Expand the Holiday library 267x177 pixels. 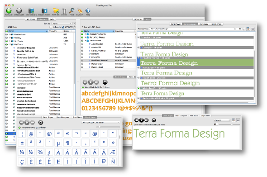coord(10,38)
